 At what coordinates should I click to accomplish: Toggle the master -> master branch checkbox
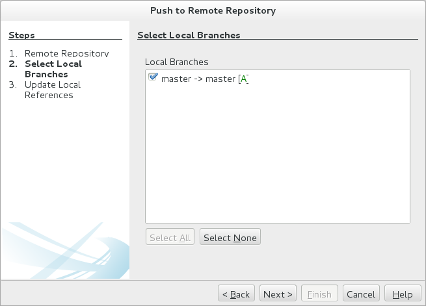tap(153, 78)
